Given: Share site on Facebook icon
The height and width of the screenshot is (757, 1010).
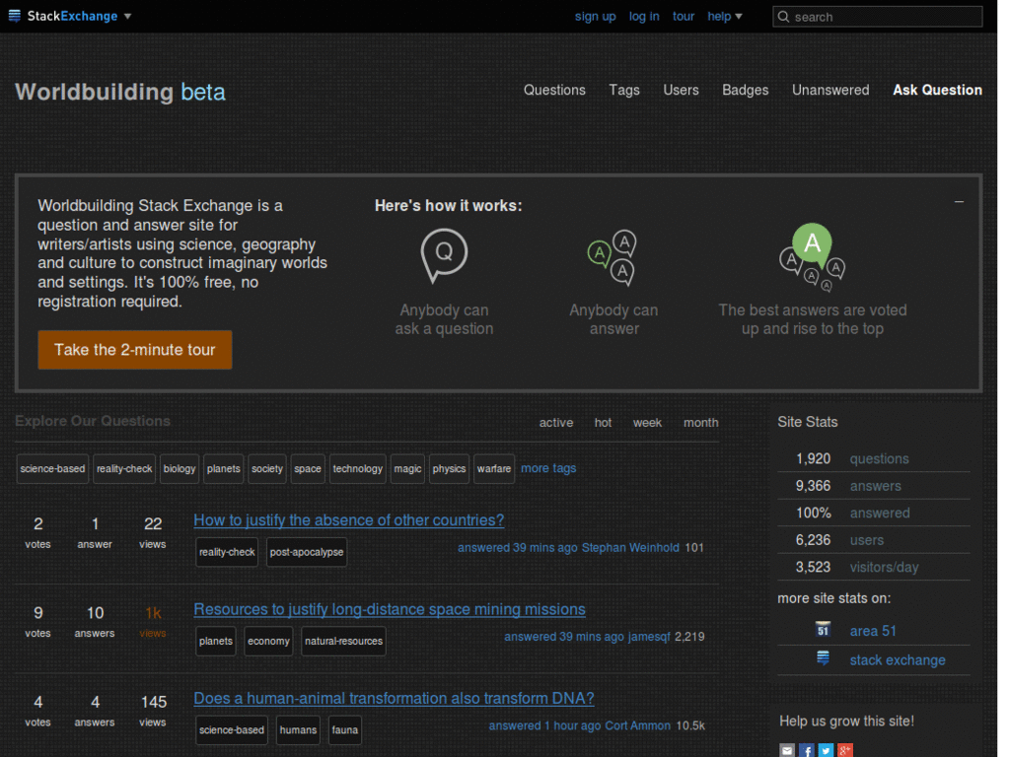Looking at the screenshot, I should [x=807, y=750].
